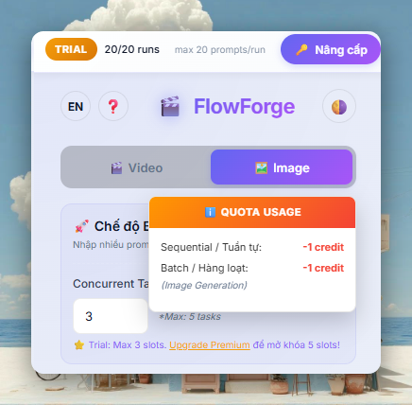Click the star icon before Trial notice

[79, 345]
